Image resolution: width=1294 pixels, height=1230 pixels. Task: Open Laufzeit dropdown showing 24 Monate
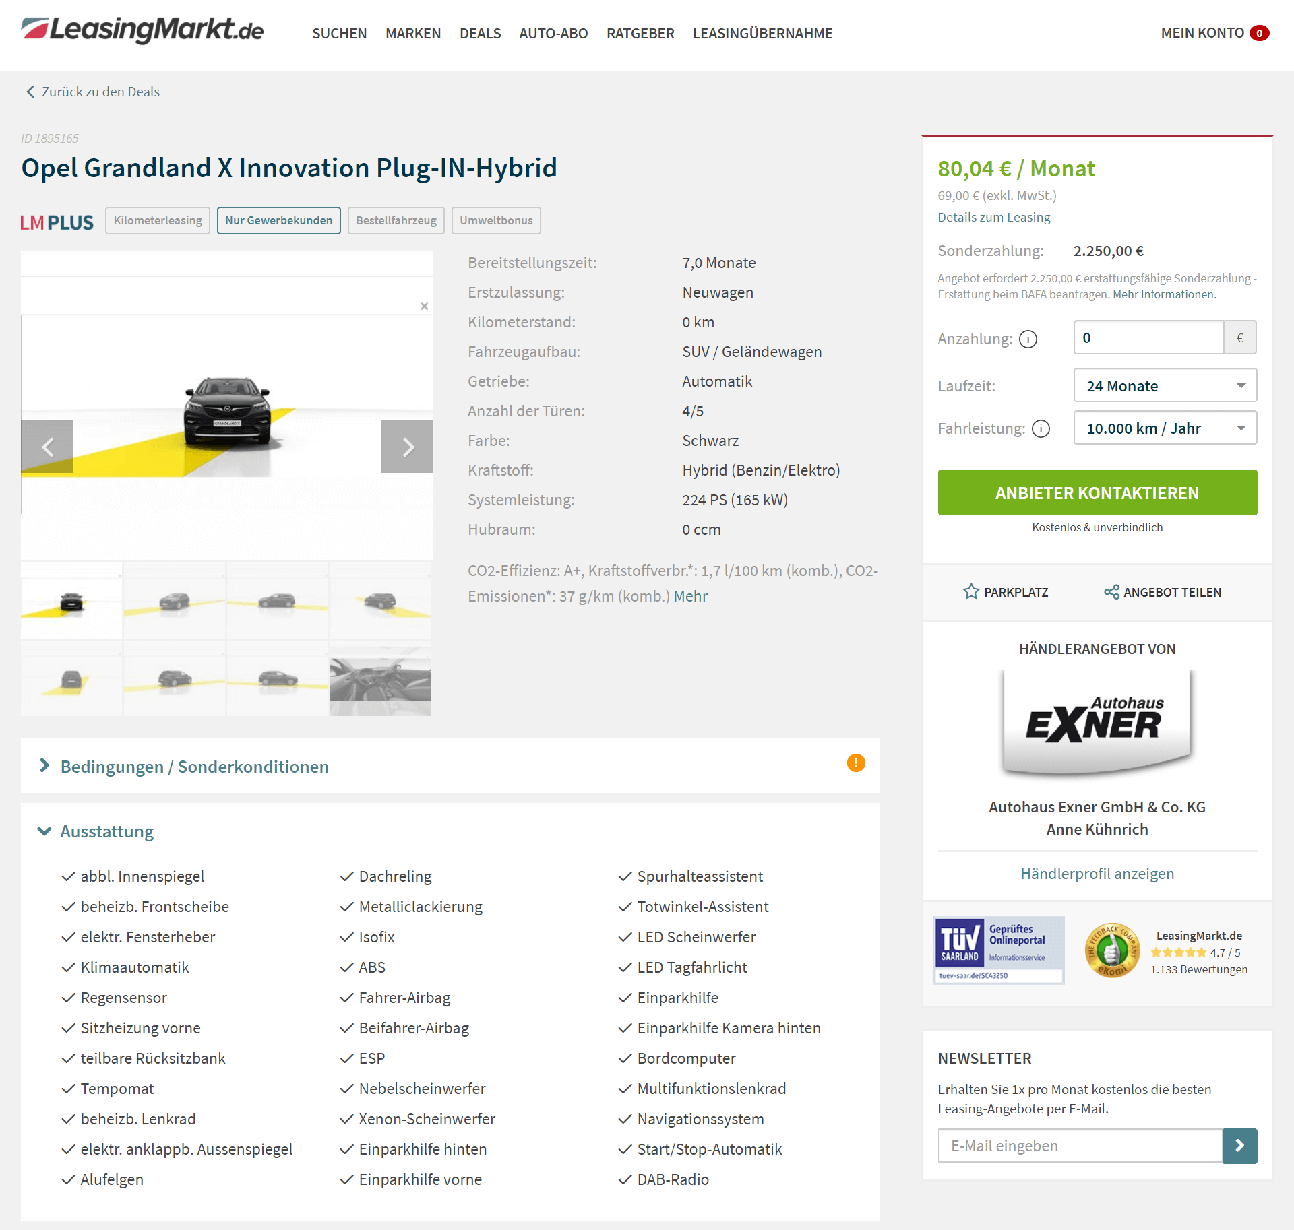(1165, 386)
